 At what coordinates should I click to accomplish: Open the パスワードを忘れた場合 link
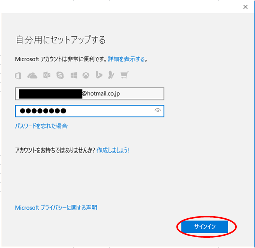point(41,126)
